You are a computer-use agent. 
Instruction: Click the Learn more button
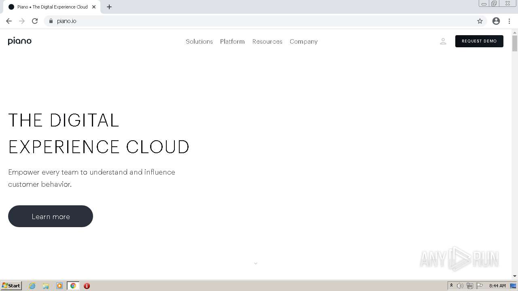pyautogui.click(x=51, y=216)
